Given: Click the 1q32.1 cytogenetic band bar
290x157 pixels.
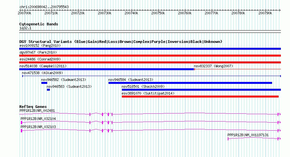Looking at the screenshot, I should (150, 32).
